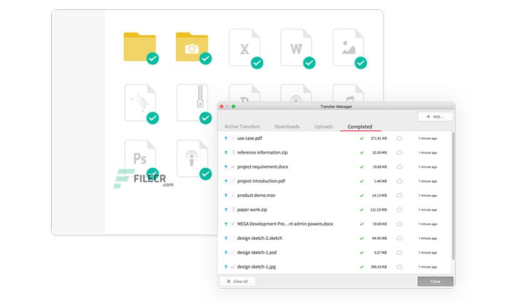Select the design sketch-1.jpg file name

256,267
